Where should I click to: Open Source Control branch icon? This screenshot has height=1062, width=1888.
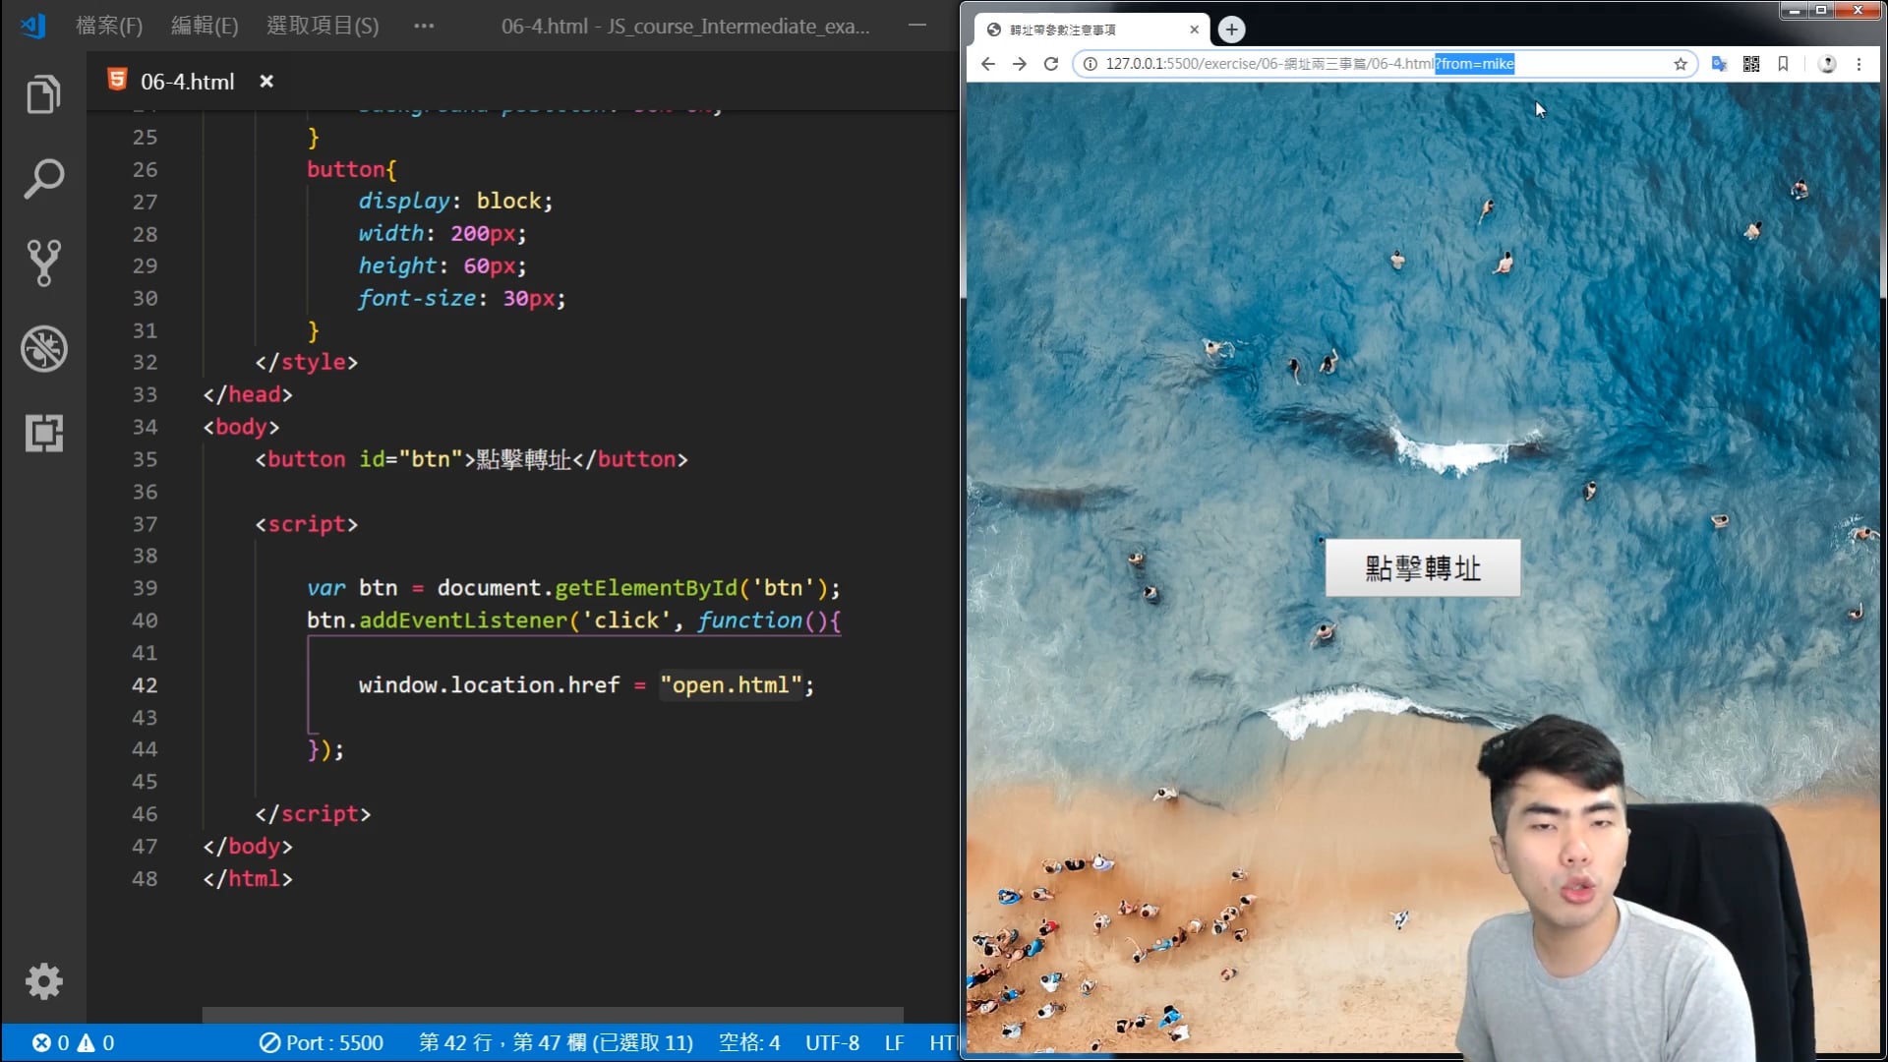pos(43,263)
